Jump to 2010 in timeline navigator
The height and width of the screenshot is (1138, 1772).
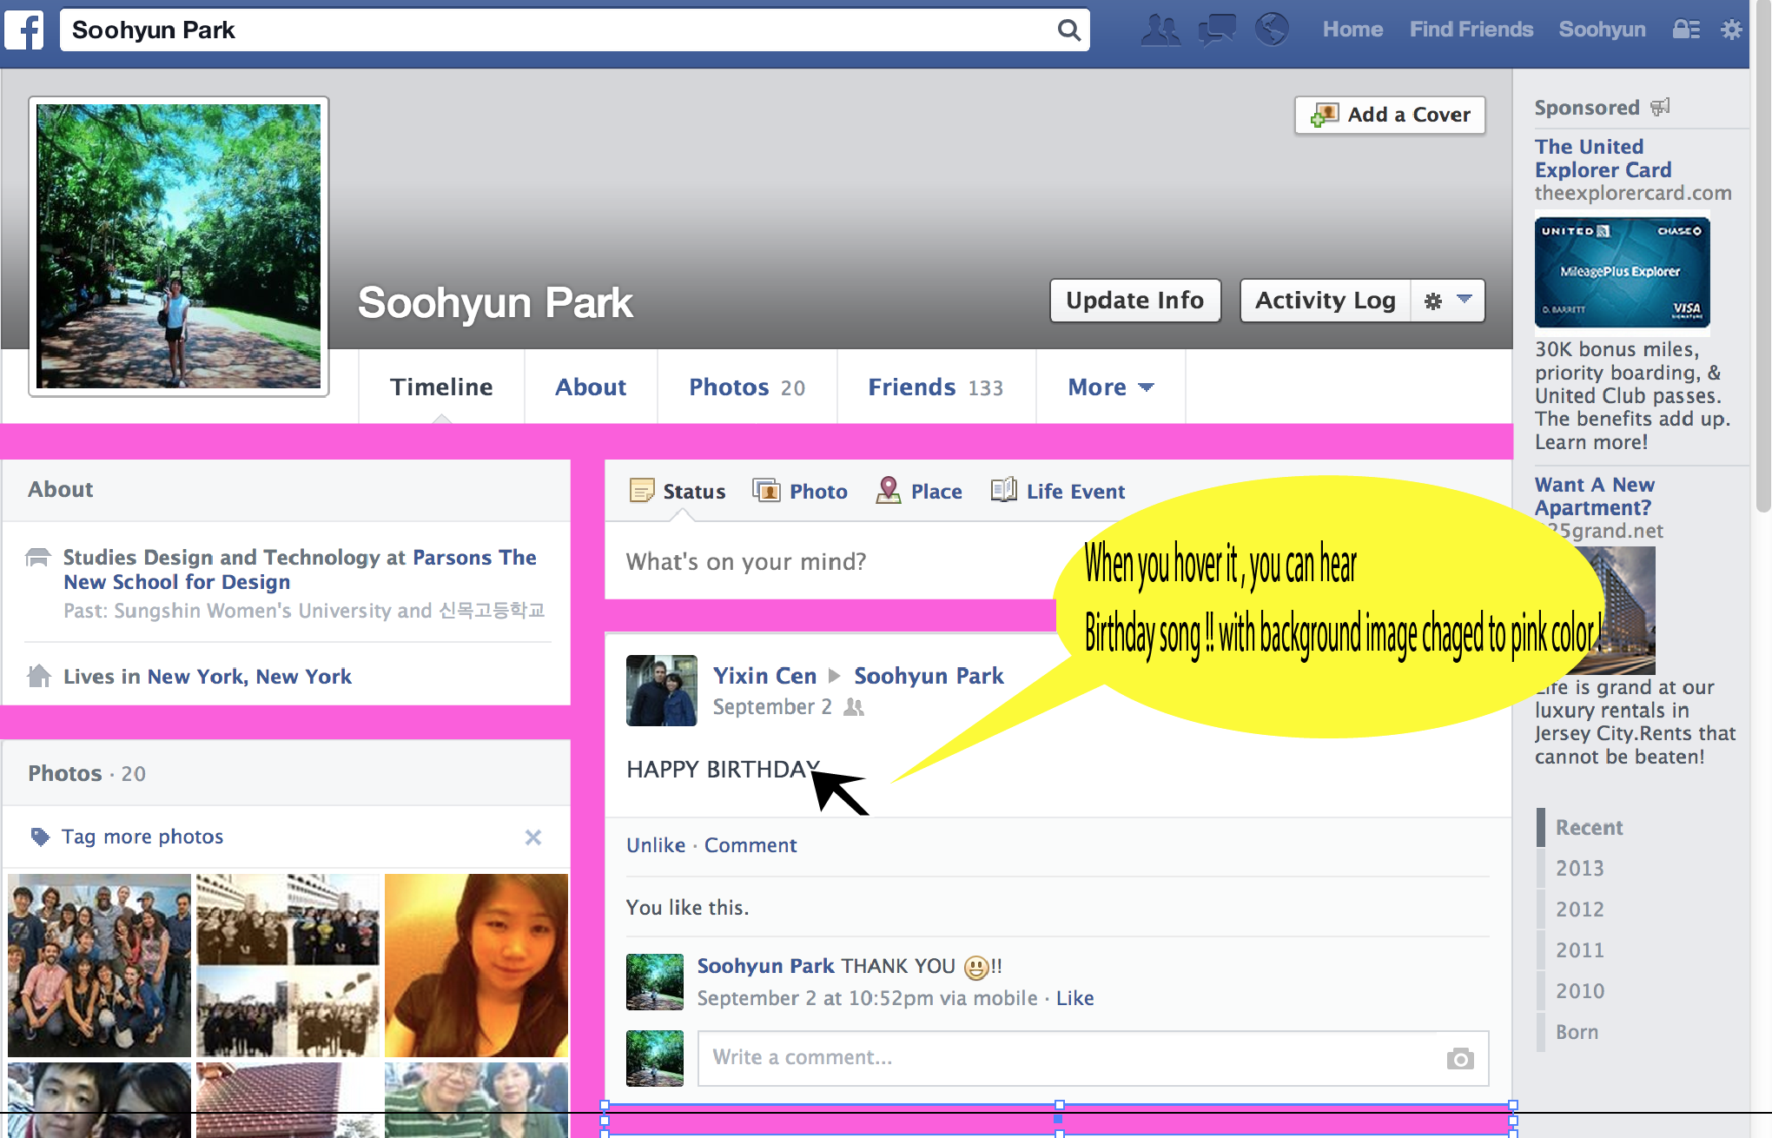[1579, 991]
